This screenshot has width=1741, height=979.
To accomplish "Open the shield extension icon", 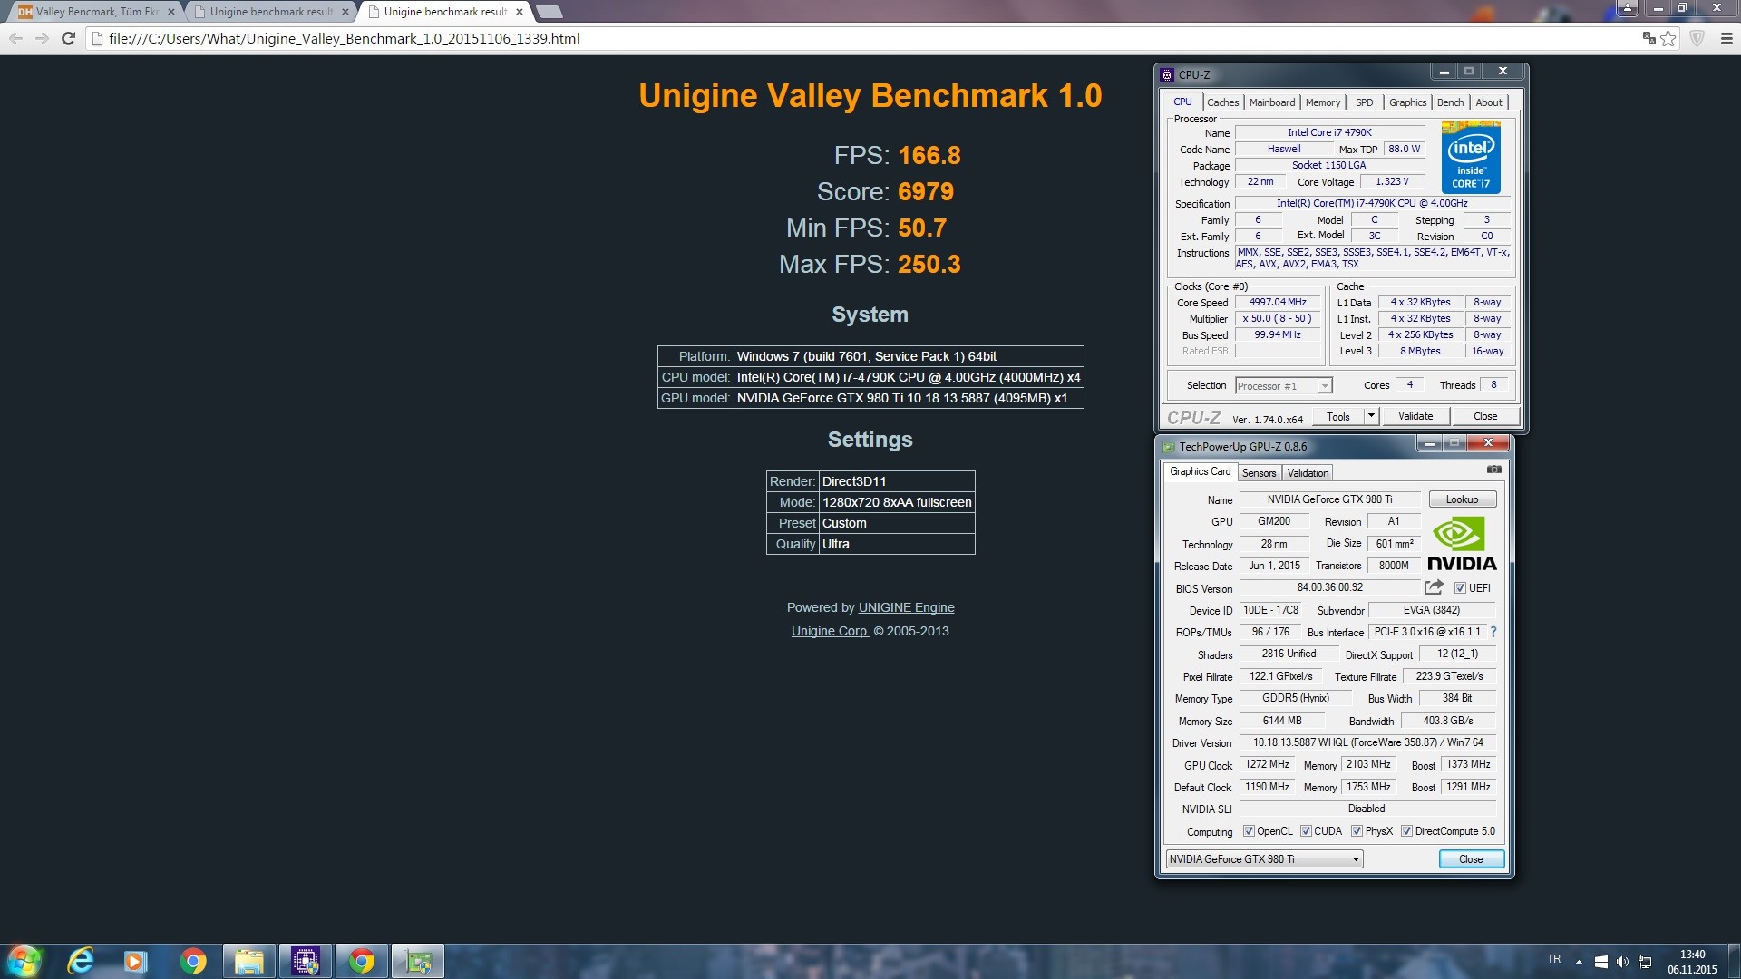I will (1697, 38).
